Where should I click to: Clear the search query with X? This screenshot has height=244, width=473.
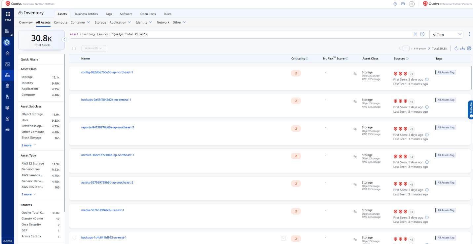tap(416, 34)
